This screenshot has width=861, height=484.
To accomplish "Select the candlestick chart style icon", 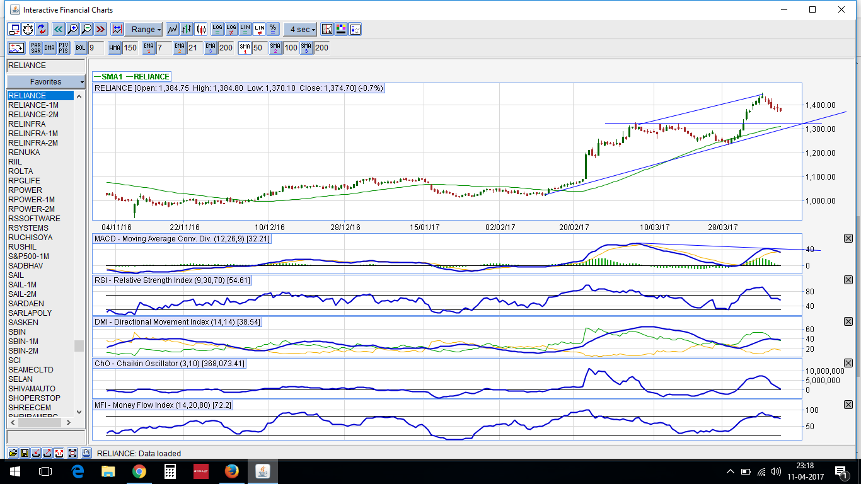I will 201,29.
